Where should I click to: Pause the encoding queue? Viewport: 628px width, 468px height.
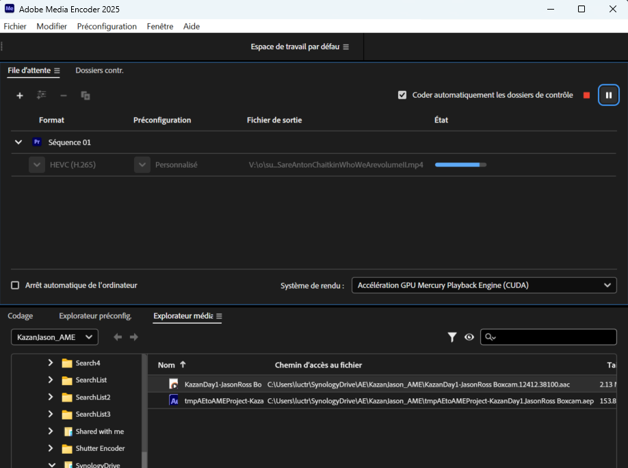[x=608, y=95]
